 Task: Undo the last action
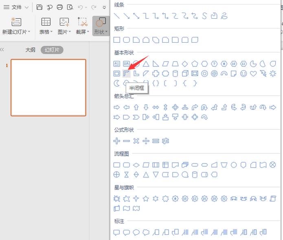point(80,7)
